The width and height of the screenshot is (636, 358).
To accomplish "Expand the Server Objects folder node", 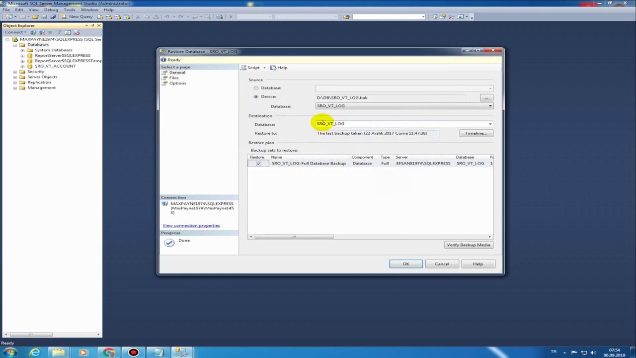I will (15, 77).
